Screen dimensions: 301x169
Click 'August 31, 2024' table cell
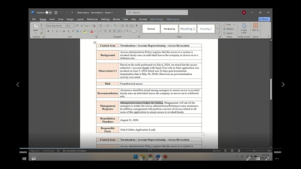[160, 120]
